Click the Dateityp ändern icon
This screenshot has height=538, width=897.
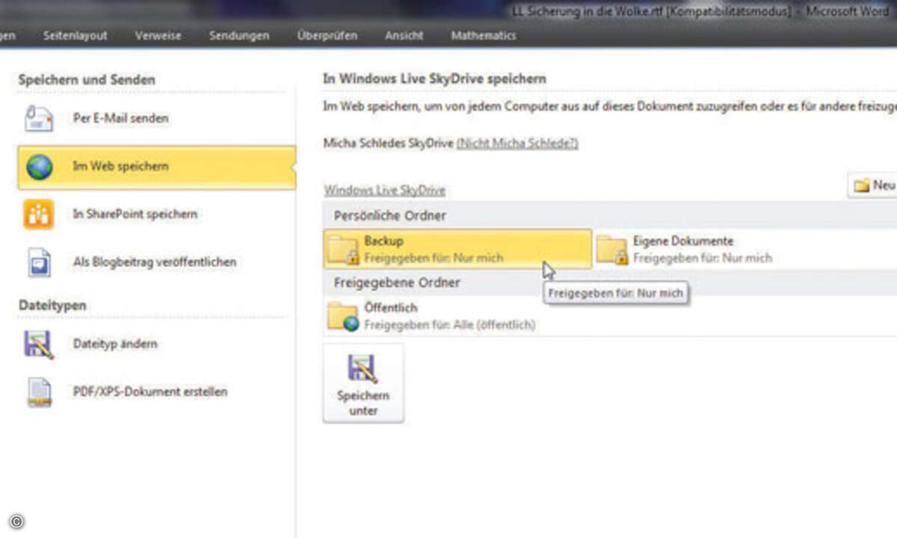coord(39,344)
